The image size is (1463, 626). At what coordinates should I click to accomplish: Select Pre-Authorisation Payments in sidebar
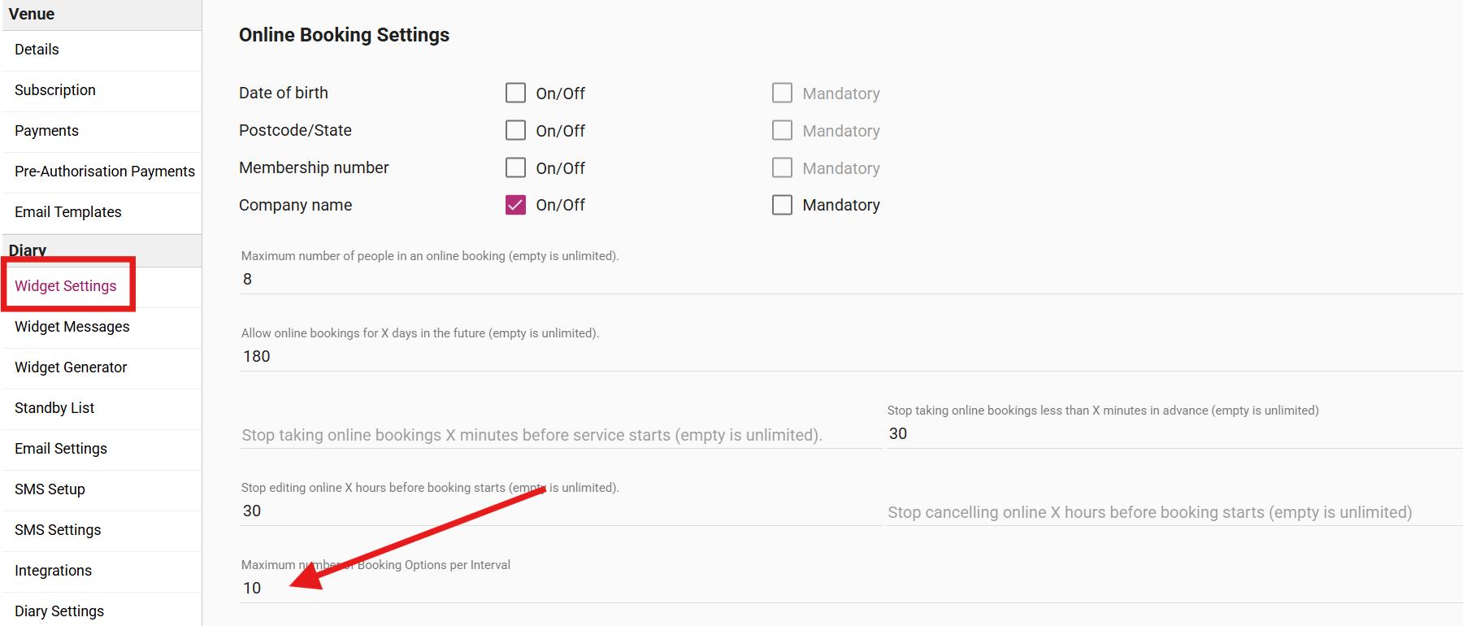click(105, 172)
